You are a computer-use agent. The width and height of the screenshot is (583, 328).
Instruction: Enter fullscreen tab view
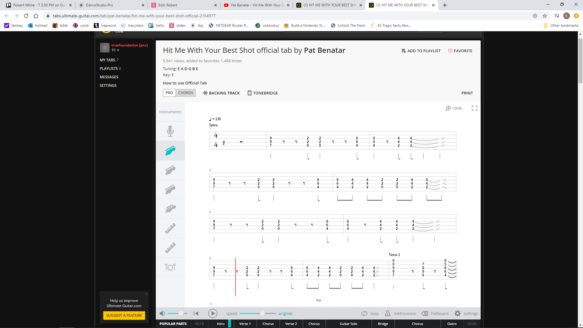pos(475,108)
